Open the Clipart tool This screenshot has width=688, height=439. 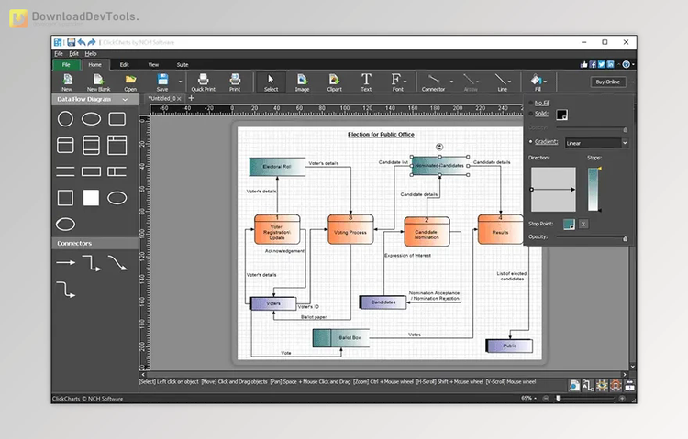coord(334,82)
